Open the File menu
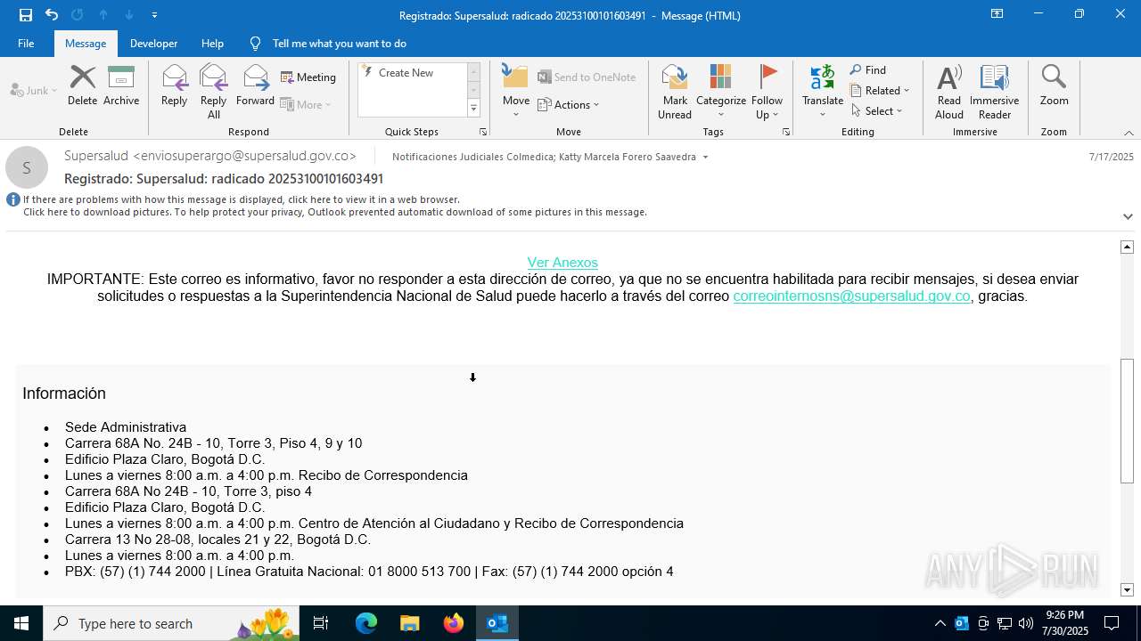1141x641 pixels. [26, 44]
